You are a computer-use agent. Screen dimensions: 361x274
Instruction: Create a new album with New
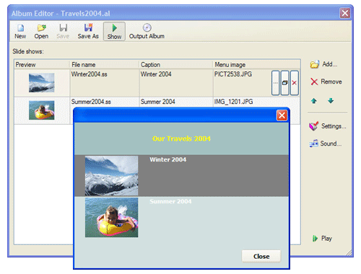20,32
